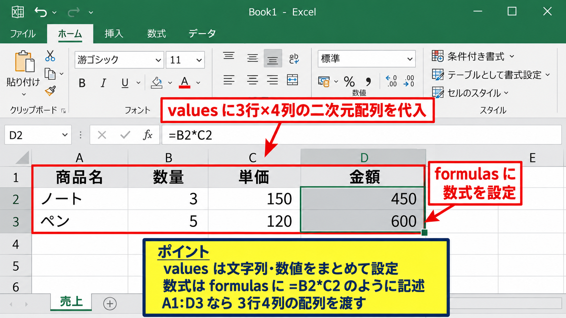
Task: Align text left
Action: coord(229,80)
